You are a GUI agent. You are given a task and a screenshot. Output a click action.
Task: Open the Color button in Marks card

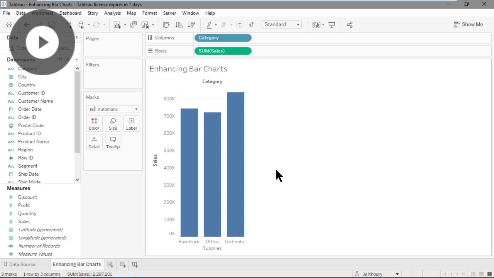click(94, 124)
